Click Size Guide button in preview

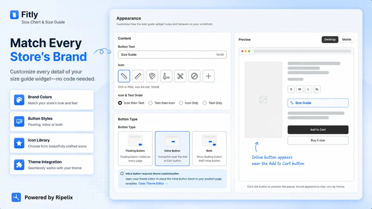pyautogui.click(x=318, y=103)
